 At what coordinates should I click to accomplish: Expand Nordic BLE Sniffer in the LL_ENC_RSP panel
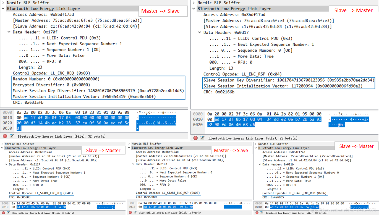(194, 3)
